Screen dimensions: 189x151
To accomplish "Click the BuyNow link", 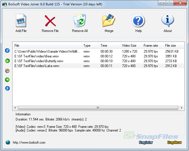I will 175,143.
